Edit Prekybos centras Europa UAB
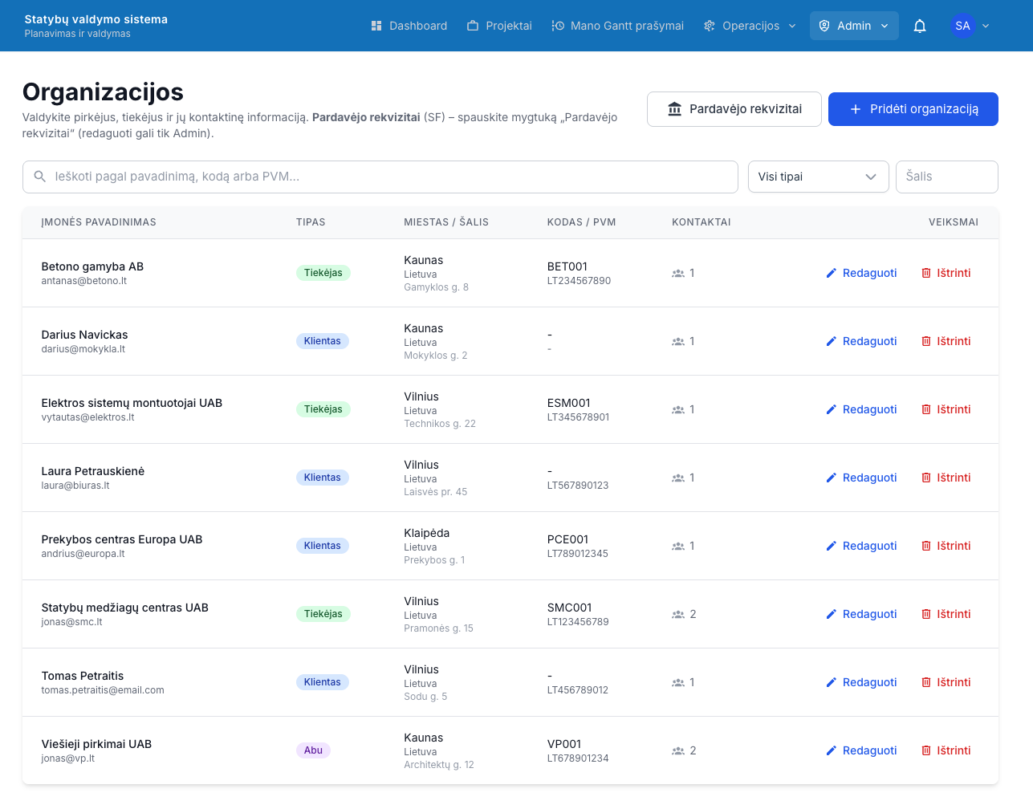 pyautogui.click(x=861, y=546)
